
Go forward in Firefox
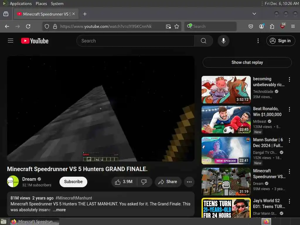pos(18,26)
